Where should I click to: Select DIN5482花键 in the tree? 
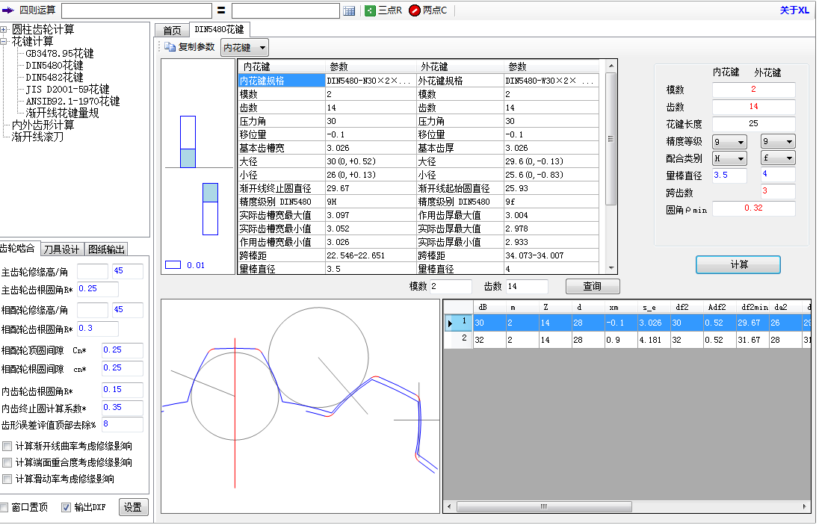pos(55,77)
